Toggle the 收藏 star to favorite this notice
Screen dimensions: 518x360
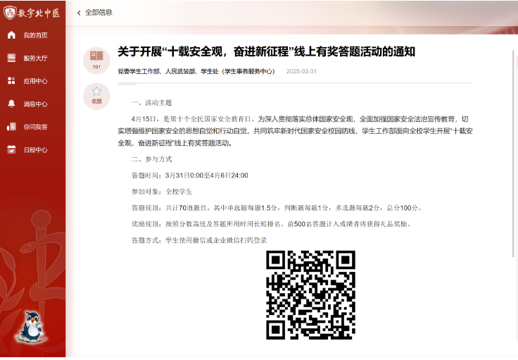click(x=96, y=92)
